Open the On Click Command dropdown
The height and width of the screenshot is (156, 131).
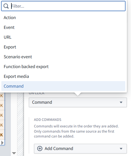78,102
